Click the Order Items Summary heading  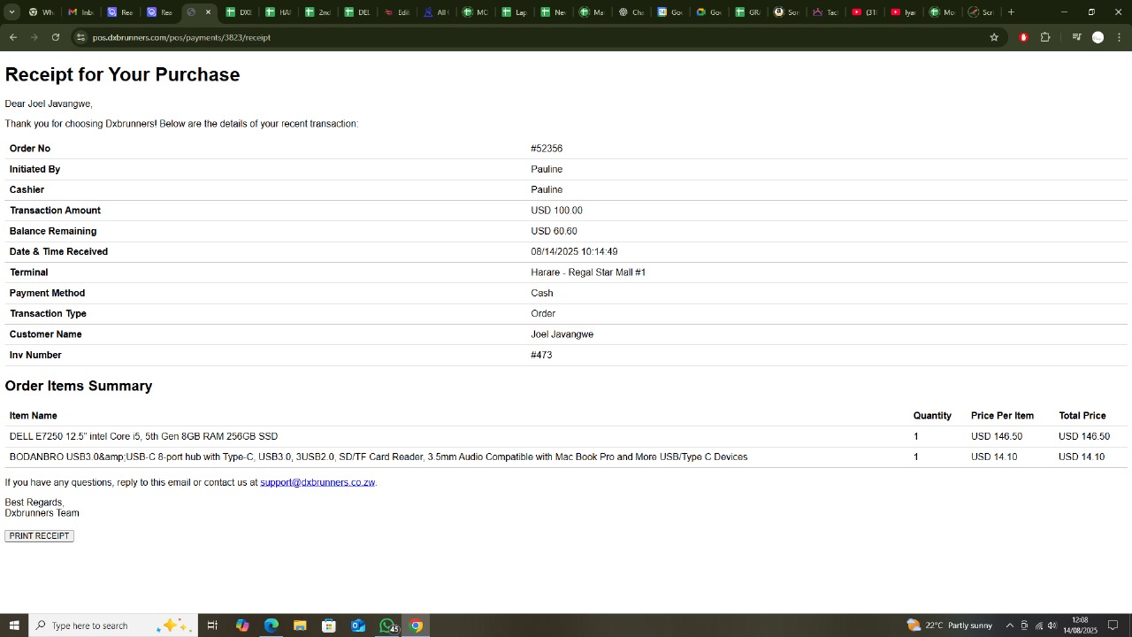click(79, 386)
